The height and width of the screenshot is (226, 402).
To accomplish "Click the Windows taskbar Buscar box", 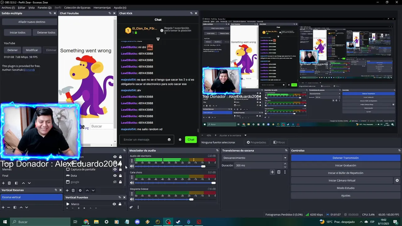I will [x=40, y=222].
